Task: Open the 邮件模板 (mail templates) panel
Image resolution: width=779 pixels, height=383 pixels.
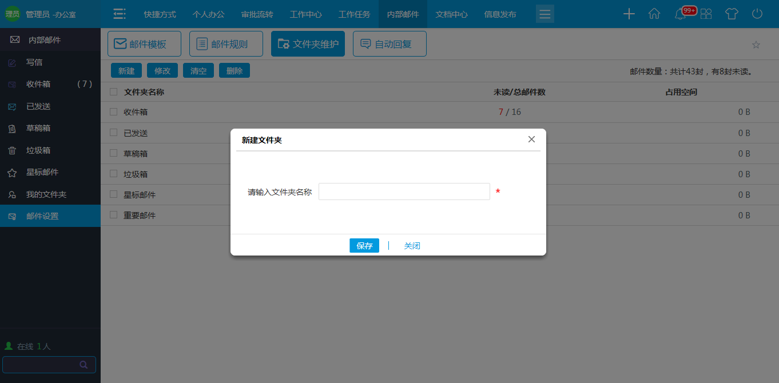Action: 143,43
